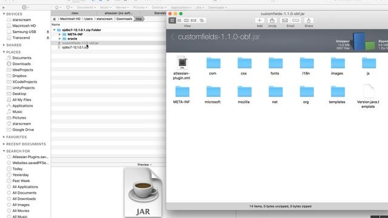This screenshot has width=388, height=218.
Task: Open the Past Week saved search
Action: click(x=21, y=181)
